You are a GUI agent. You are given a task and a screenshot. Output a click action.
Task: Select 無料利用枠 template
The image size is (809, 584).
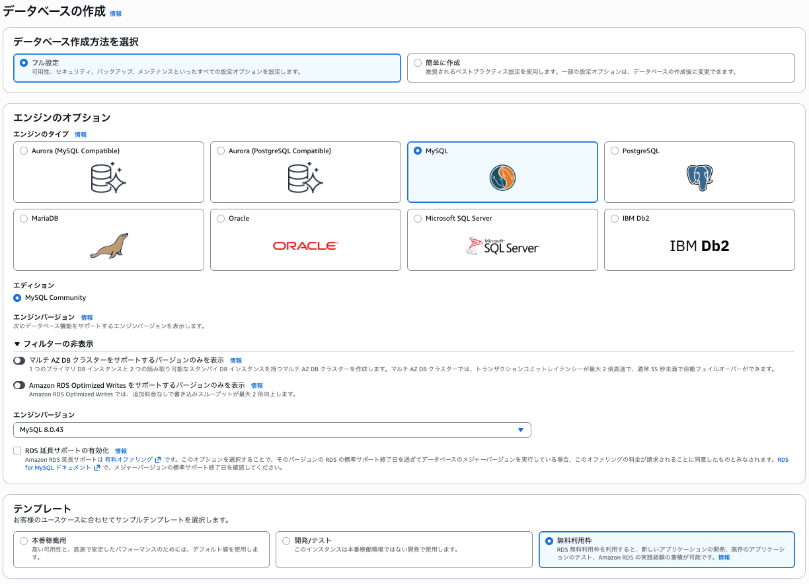tap(549, 540)
